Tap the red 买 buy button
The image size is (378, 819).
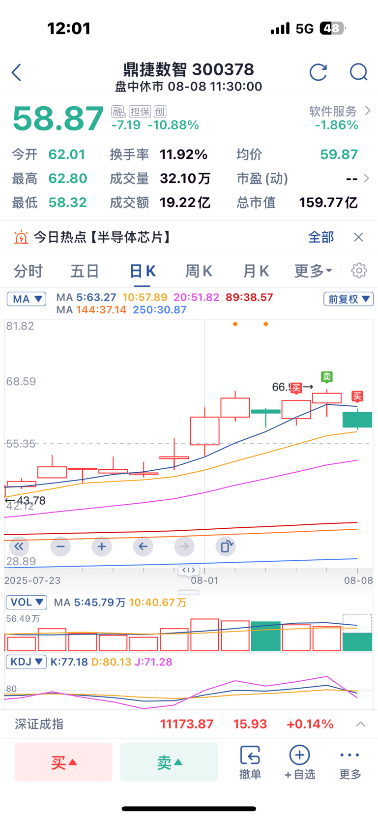pyautogui.click(x=63, y=762)
